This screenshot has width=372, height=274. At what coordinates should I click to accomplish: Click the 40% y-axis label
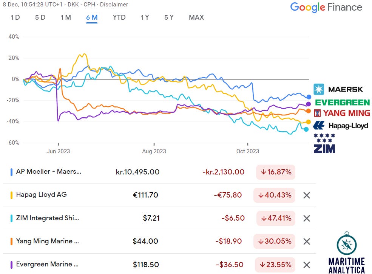coord(14,37)
